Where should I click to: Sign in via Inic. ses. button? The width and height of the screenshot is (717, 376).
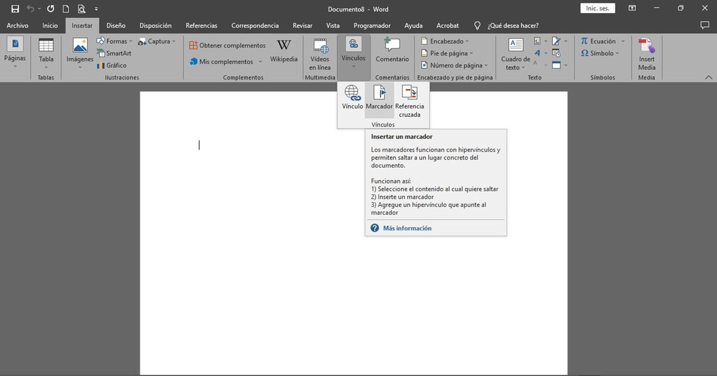(x=597, y=8)
